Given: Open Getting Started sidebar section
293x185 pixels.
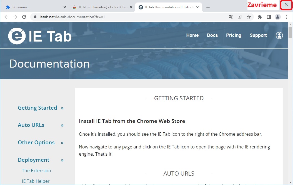Looking at the screenshot, I should (37, 108).
